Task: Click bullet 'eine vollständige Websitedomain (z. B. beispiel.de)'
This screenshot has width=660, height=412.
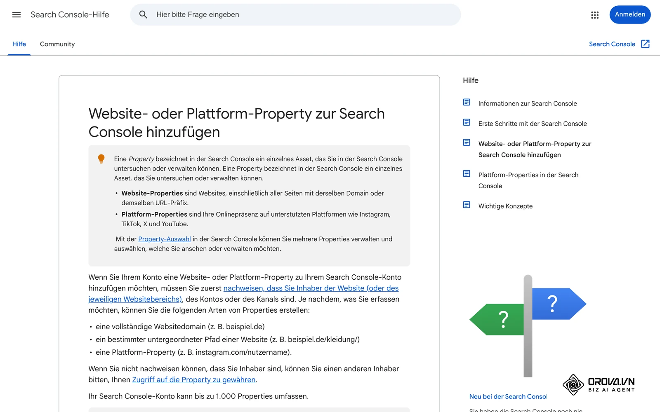Action: tap(180, 327)
